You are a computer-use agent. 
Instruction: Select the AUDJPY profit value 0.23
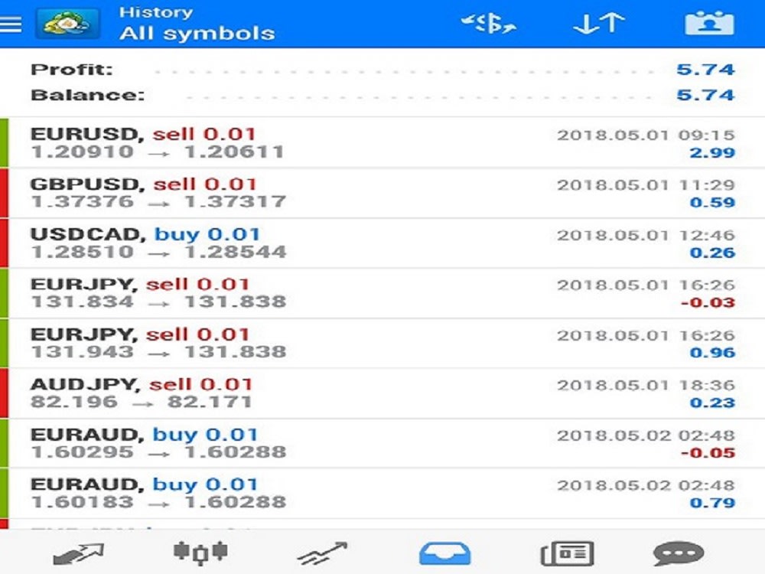point(712,403)
